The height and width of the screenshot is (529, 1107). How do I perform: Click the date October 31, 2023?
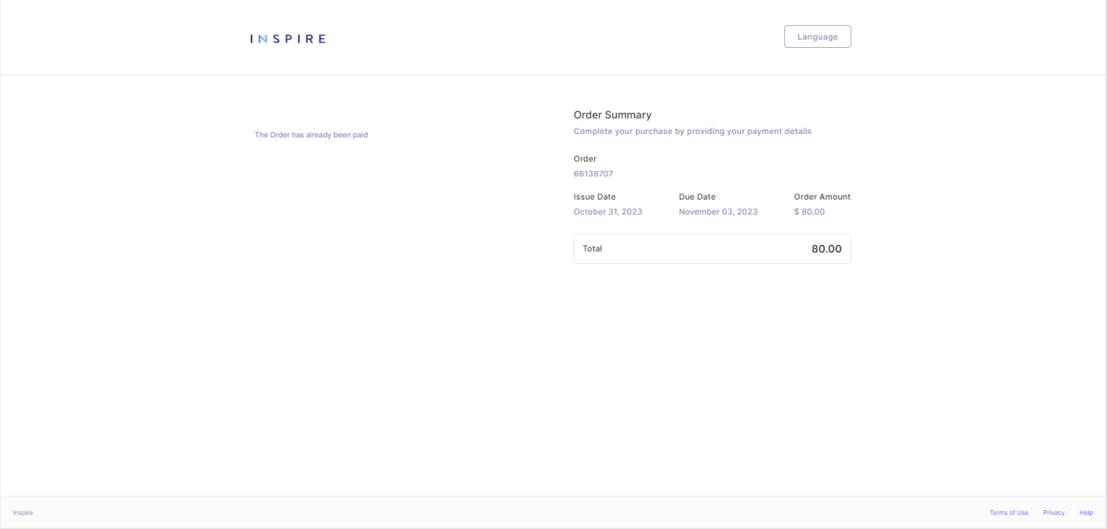[x=608, y=212]
